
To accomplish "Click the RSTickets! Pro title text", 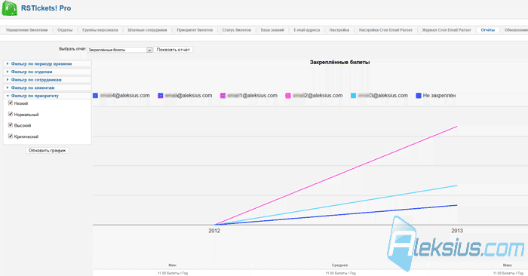I will (46, 8).
